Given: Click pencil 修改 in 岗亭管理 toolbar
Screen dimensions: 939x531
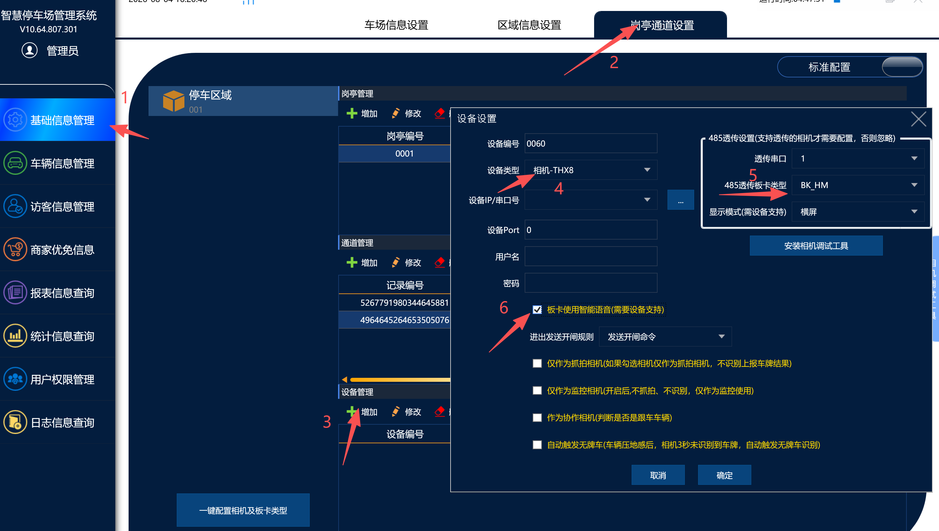Looking at the screenshot, I should point(396,113).
